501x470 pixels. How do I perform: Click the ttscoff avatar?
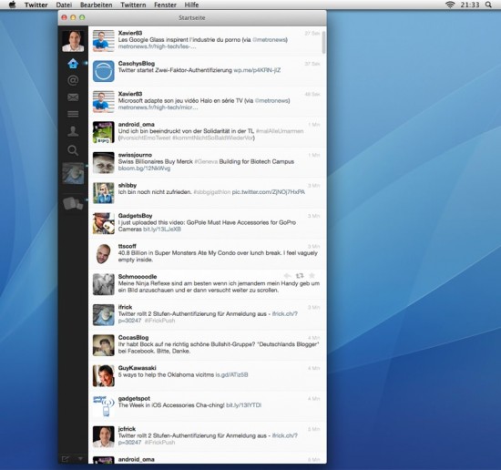click(104, 254)
